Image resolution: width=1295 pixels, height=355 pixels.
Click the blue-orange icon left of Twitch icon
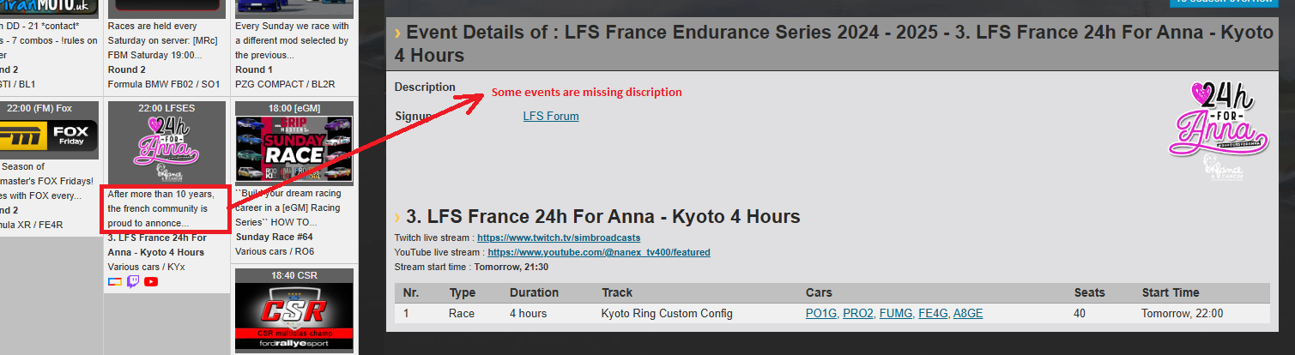pyautogui.click(x=115, y=281)
